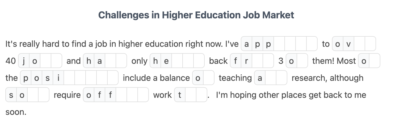Click first empty box after "he"
Image resolution: width=396 pixels, height=126 pixels.
(x=177, y=61)
